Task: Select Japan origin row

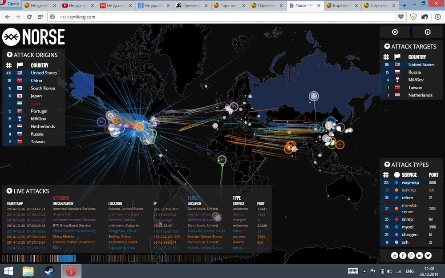Action: click(34, 96)
